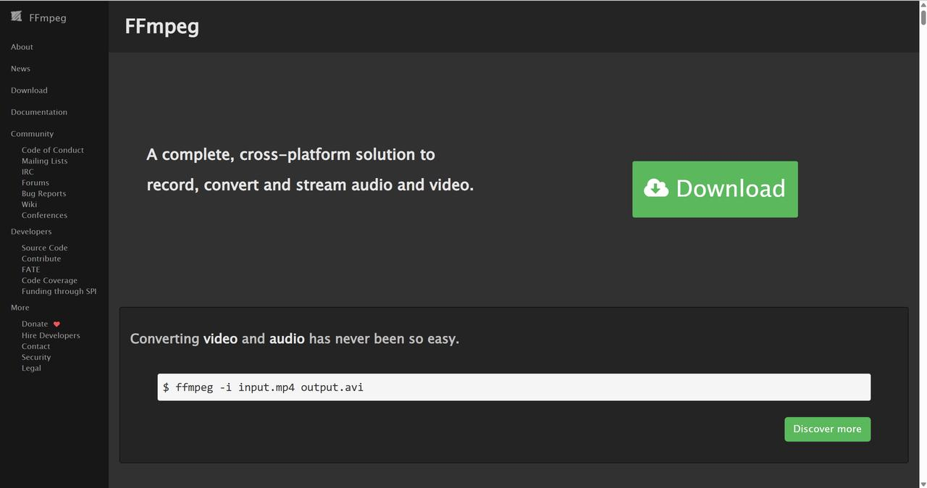Click the page vertical scrollbar thumb

[x=923, y=20]
